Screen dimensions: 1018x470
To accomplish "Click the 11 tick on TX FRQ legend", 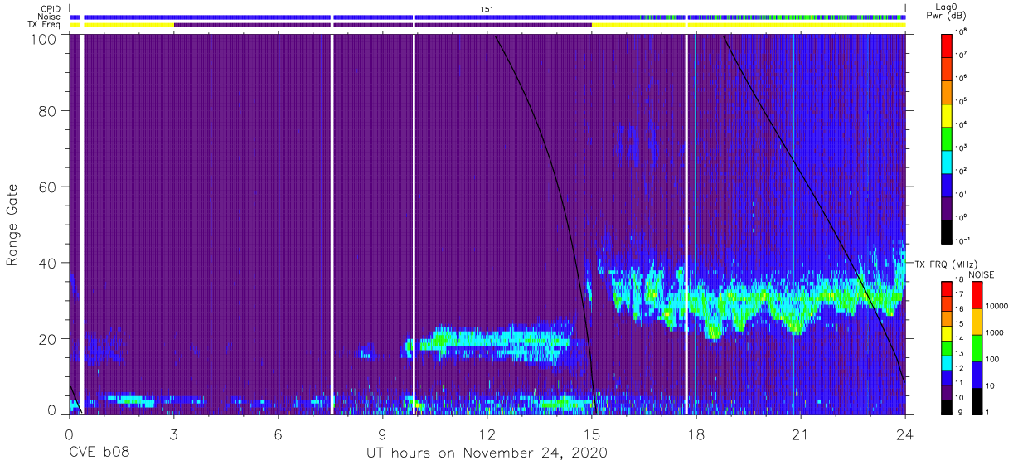I will pos(960,383).
